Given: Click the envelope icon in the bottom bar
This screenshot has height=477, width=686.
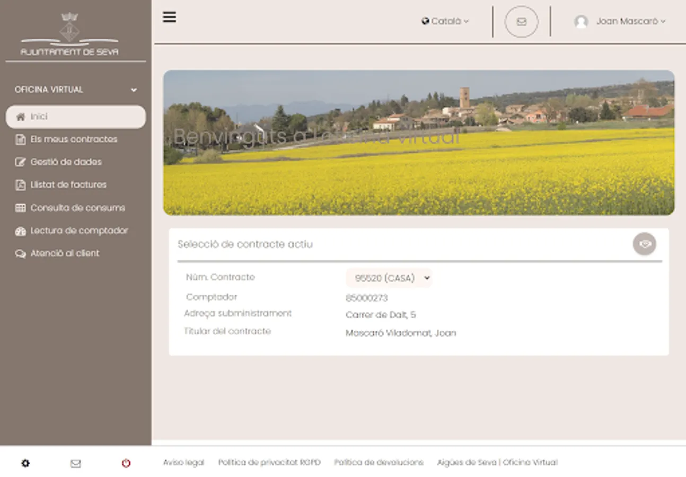Looking at the screenshot, I should [x=76, y=464].
